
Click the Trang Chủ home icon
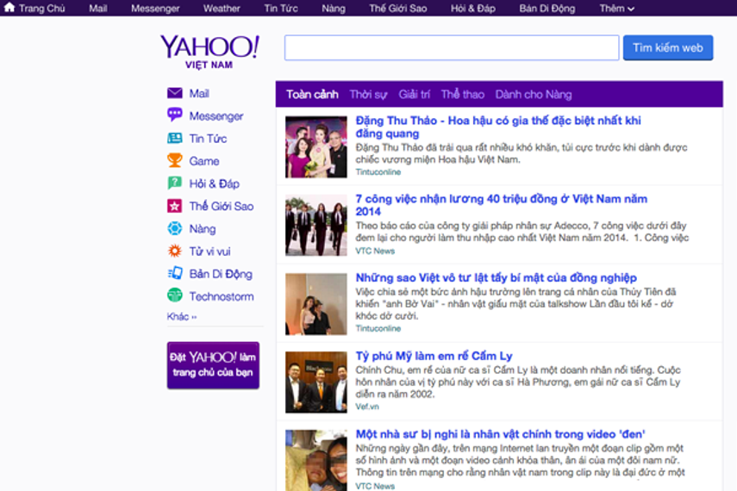point(9,8)
